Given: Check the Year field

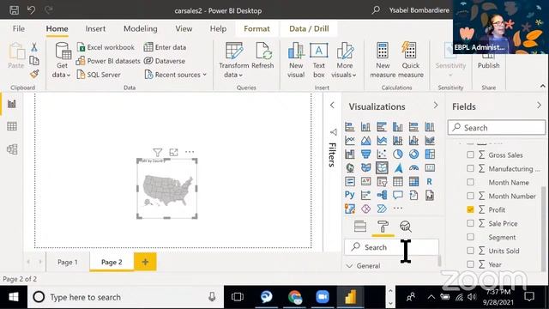Looking at the screenshot, I should click(x=470, y=264).
